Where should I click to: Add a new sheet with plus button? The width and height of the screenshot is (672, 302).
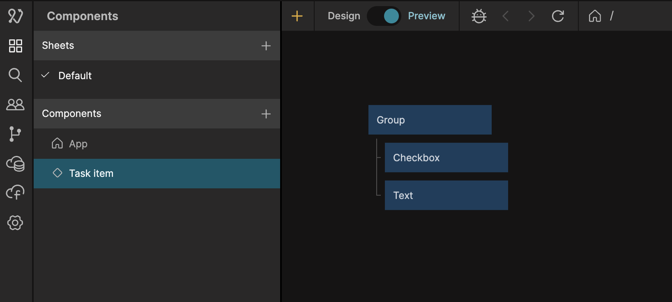pos(266,46)
